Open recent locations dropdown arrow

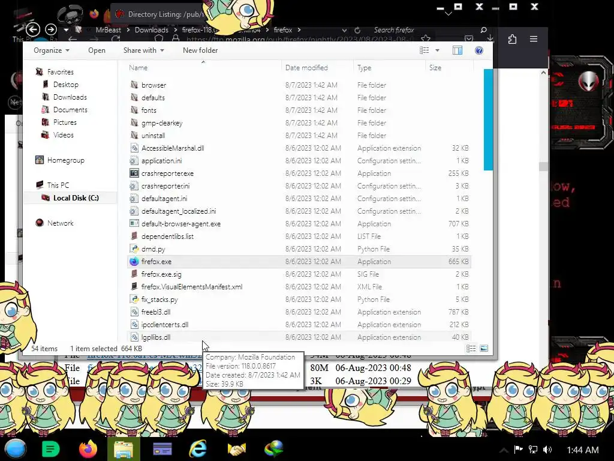[x=66, y=30]
